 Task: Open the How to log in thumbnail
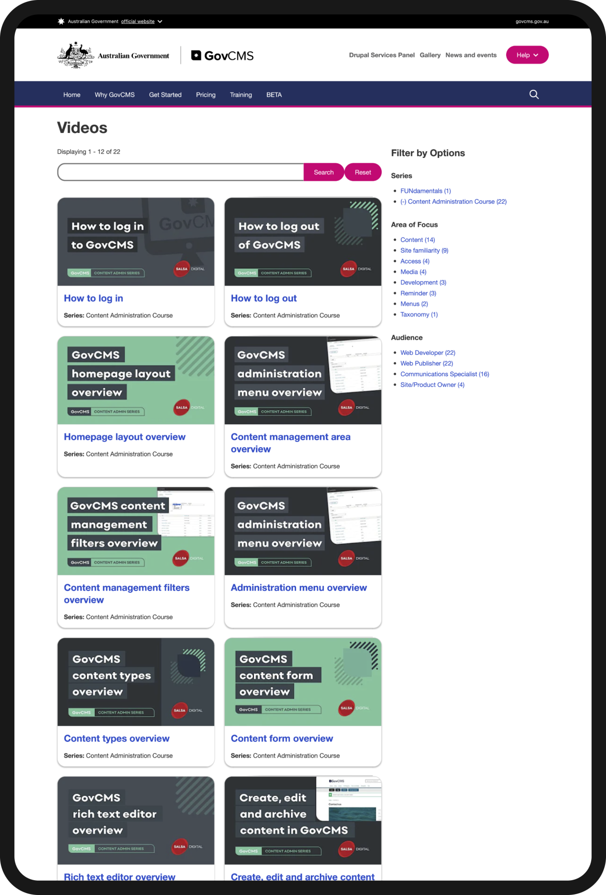click(x=136, y=242)
